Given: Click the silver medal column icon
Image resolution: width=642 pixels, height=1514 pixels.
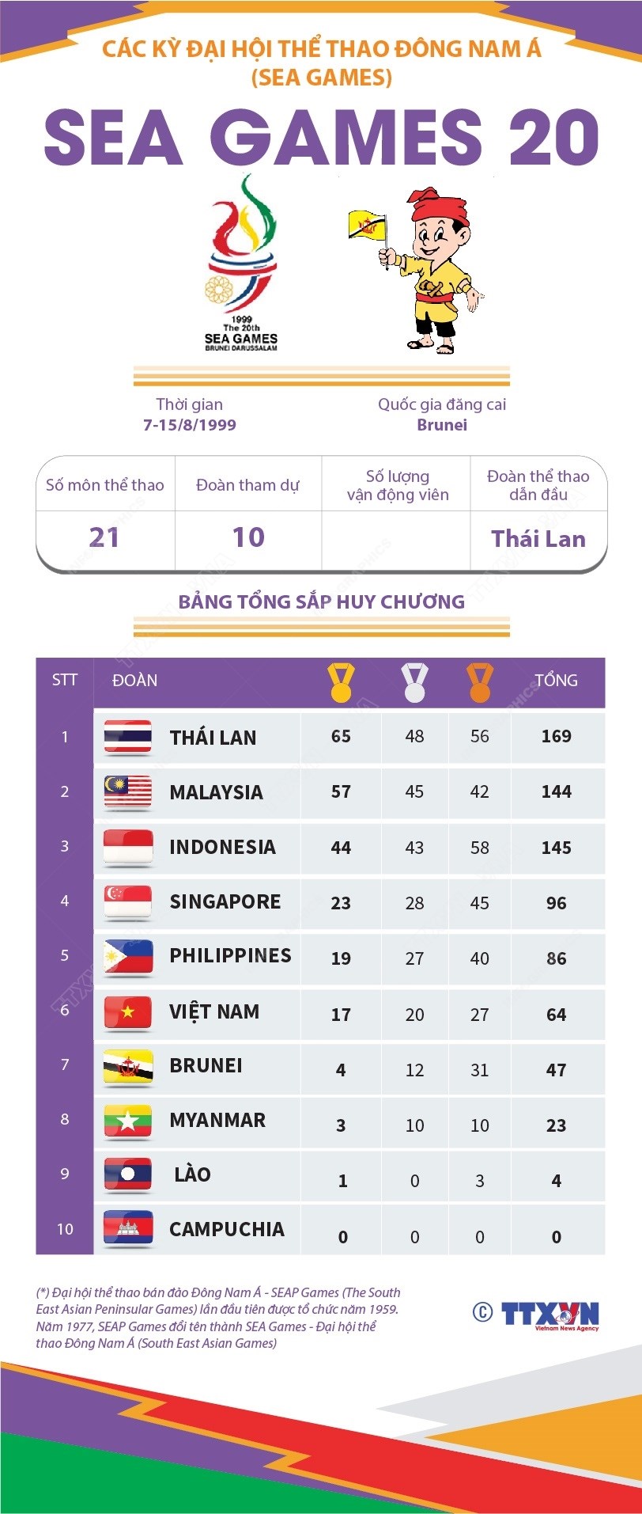Looking at the screenshot, I should click(414, 683).
